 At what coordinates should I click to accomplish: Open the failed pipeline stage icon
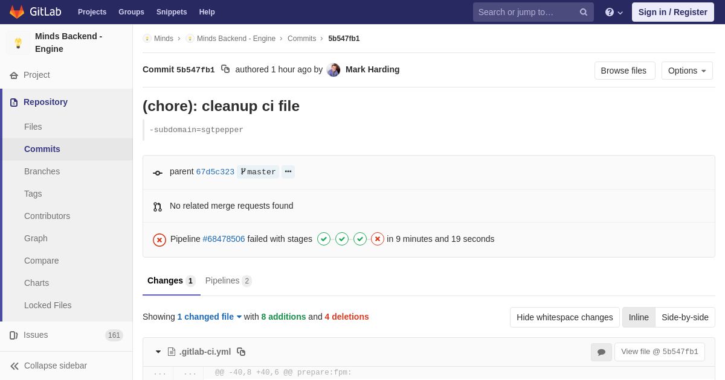378,239
